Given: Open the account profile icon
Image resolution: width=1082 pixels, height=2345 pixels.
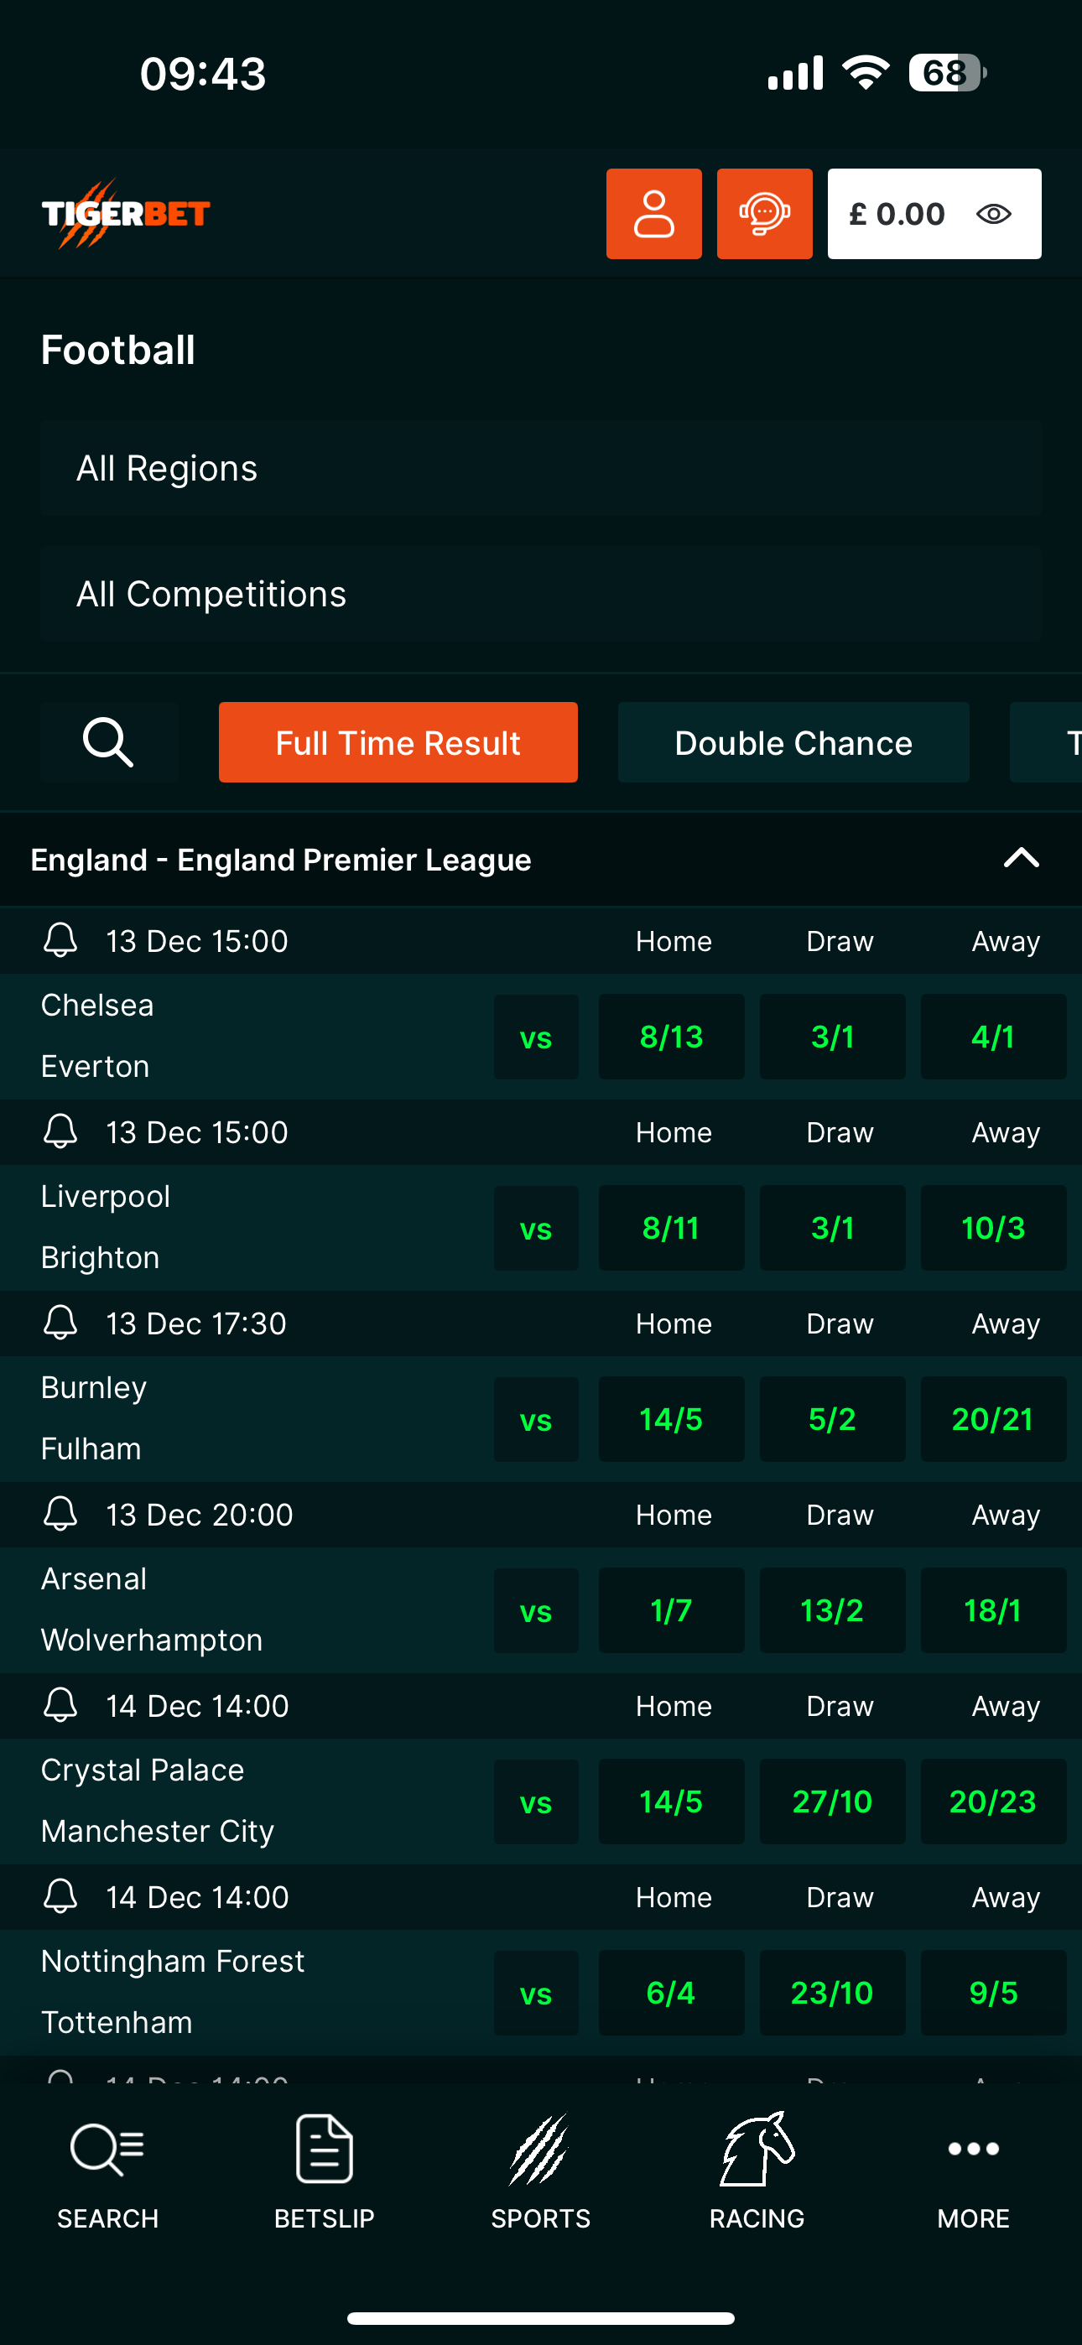Looking at the screenshot, I should click(x=653, y=212).
